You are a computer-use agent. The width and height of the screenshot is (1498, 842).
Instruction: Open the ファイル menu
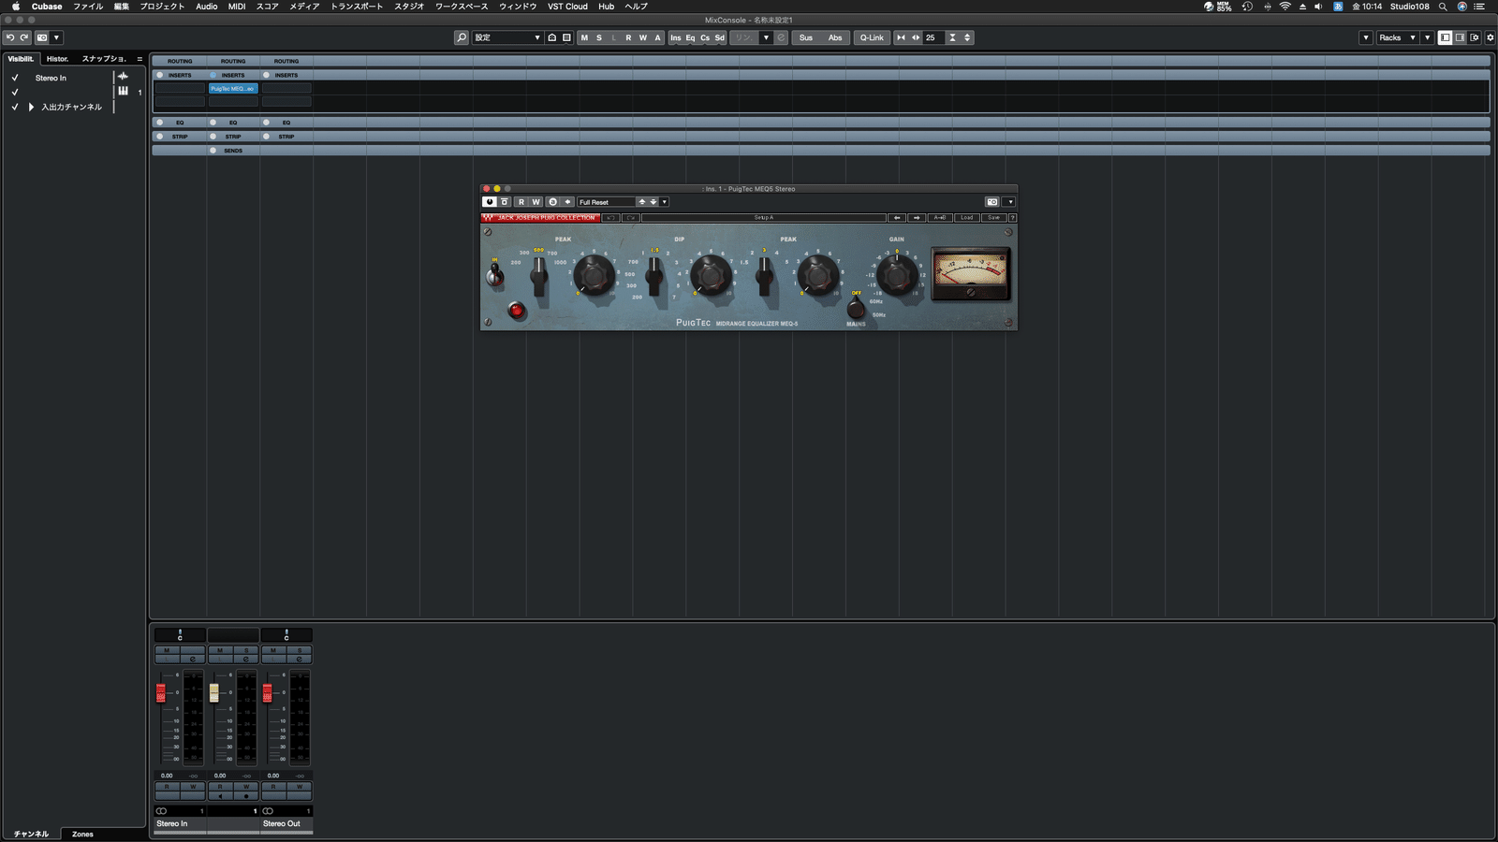88,7
